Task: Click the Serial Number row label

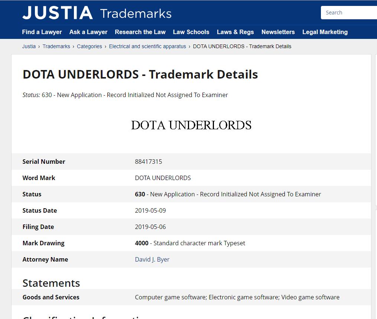Action: click(44, 162)
